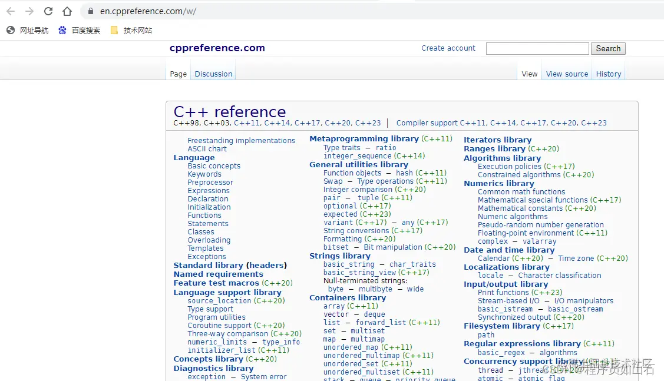Click the Search button

pyautogui.click(x=608, y=49)
